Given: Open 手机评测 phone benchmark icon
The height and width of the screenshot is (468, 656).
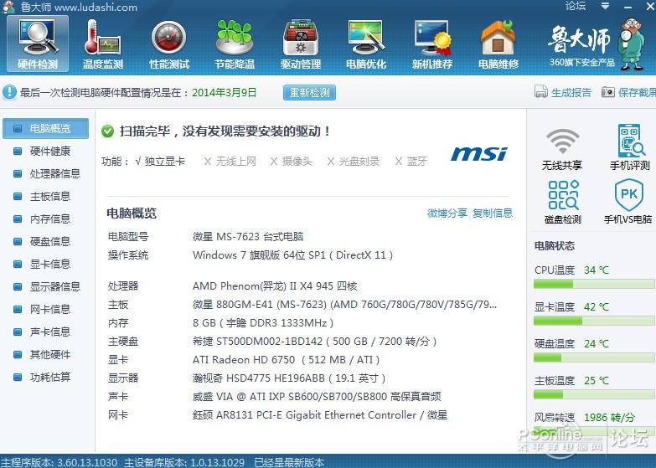Looking at the screenshot, I should coord(630,147).
